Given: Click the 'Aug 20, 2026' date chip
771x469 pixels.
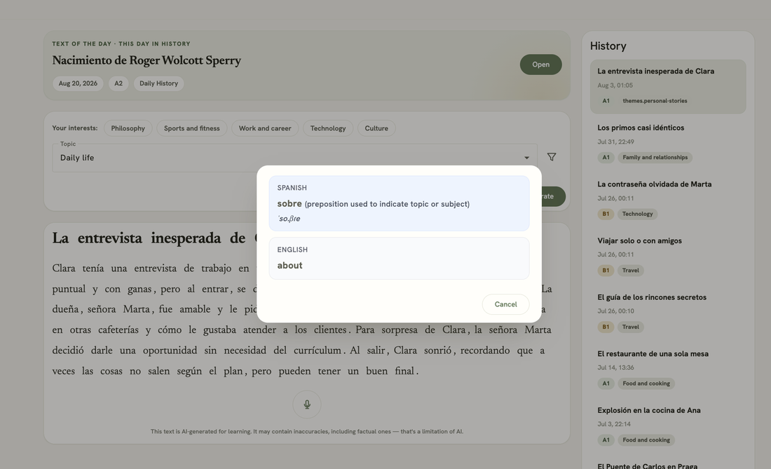Looking at the screenshot, I should 78,83.
